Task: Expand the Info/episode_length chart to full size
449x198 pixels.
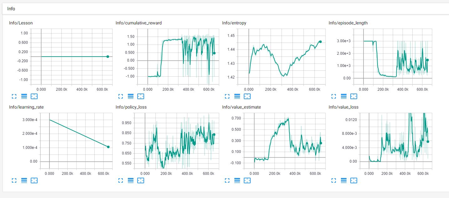Action: pyautogui.click(x=333, y=96)
